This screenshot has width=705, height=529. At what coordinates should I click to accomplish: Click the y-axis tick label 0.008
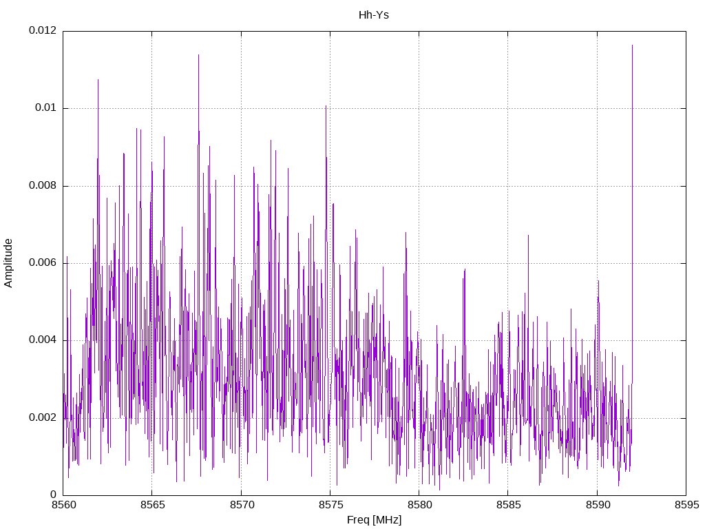coord(43,185)
